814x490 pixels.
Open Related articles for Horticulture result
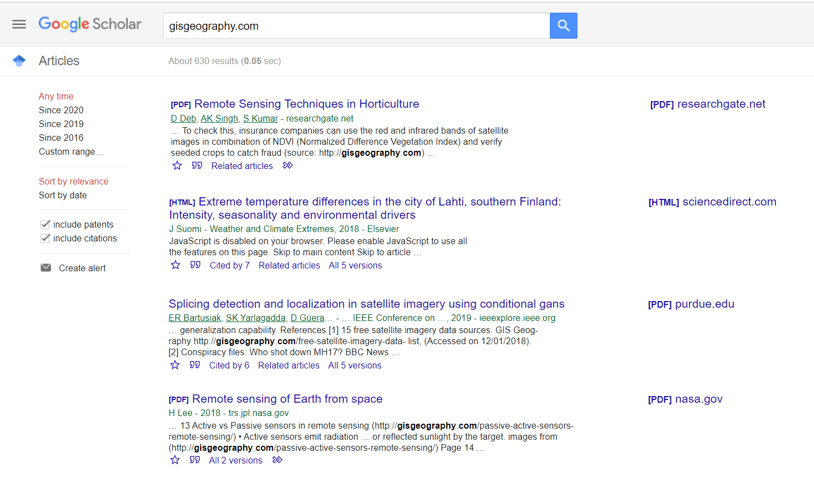242,166
